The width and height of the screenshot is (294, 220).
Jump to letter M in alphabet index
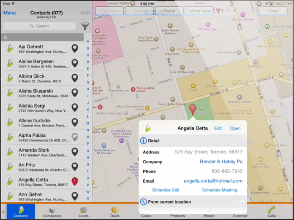coord(88,123)
